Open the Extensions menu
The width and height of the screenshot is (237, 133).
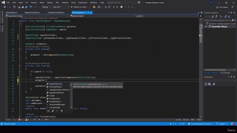coord(83,3)
